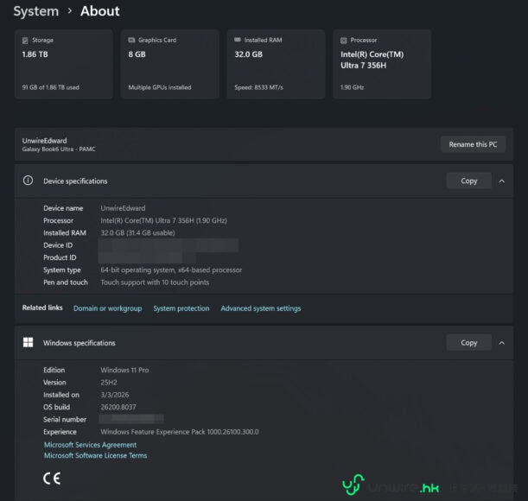The image size is (528, 501).
Task: Click the device name value UnwireEdward
Action: click(123, 208)
